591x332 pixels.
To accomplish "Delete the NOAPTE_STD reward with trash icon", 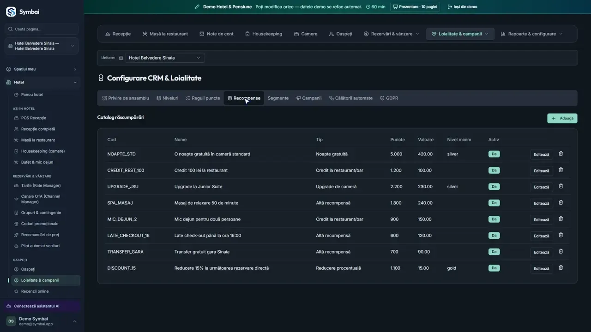I will point(561,154).
